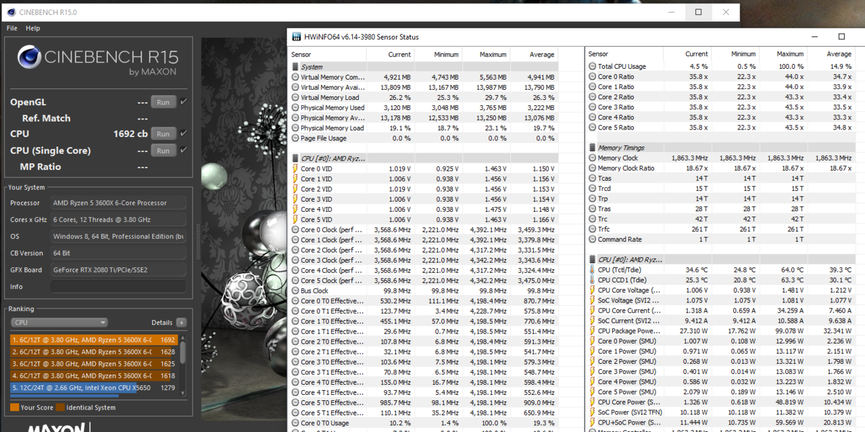
Task: Click the Tcas timing sensor icon
Action: (592, 178)
